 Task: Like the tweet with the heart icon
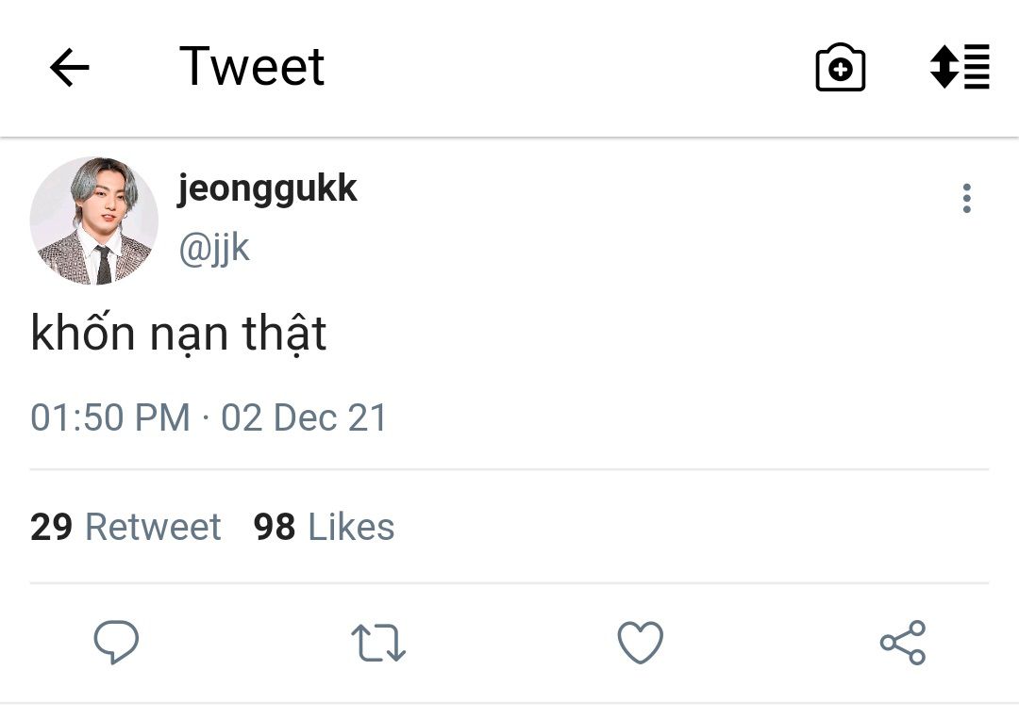coord(641,643)
